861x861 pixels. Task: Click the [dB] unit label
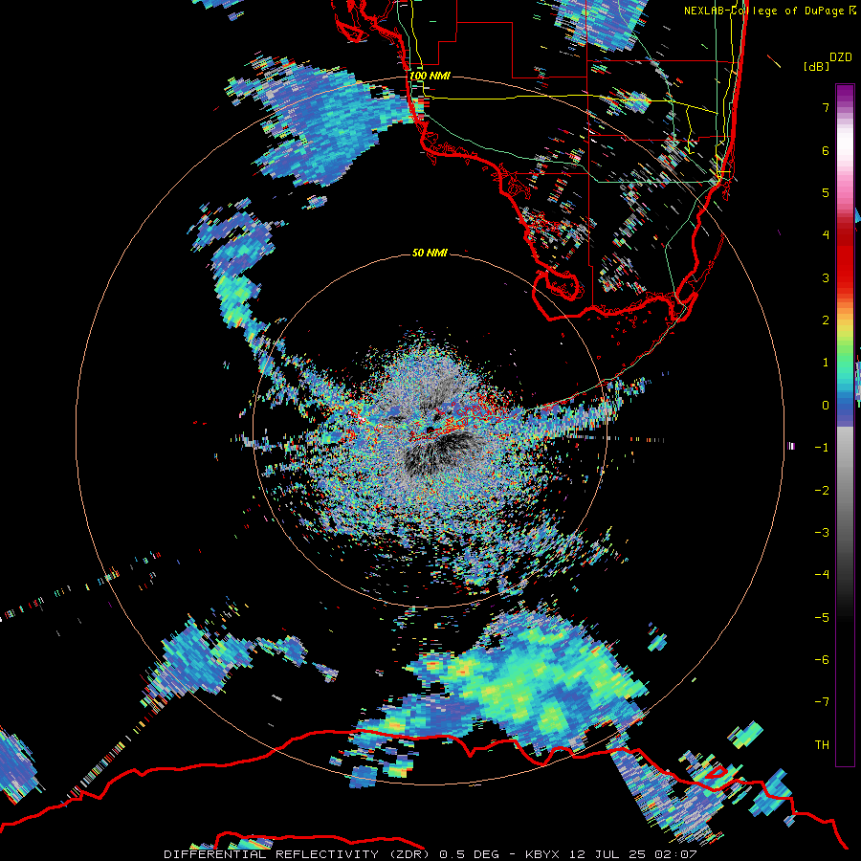816,66
